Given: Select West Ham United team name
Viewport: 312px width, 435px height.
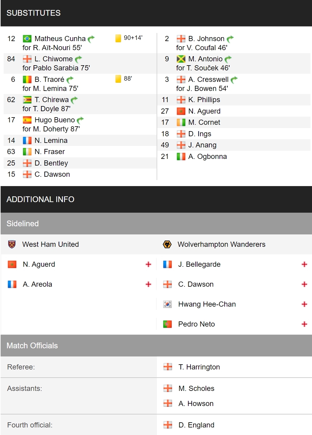Looking at the screenshot, I should (x=50, y=244).
